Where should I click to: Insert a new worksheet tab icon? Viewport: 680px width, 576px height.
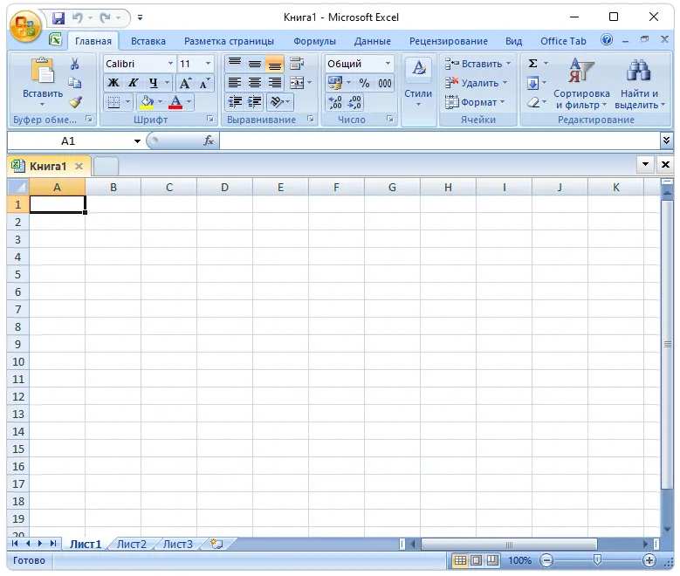(x=216, y=544)
